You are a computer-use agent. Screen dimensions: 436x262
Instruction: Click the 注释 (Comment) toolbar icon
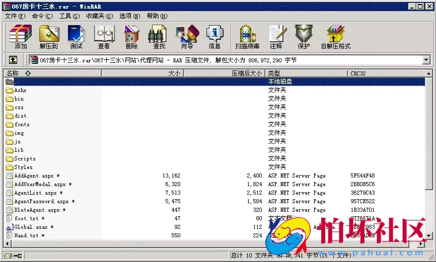[x=277, y=37]
